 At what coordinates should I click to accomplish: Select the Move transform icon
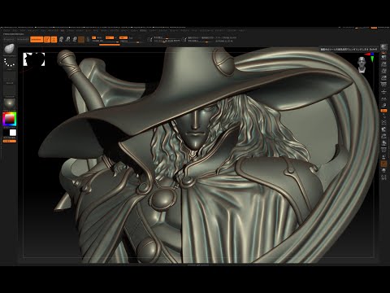tap(61, 39)
